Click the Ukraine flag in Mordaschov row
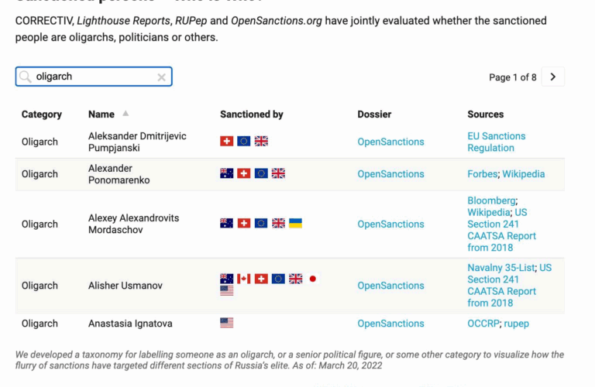 pos(295,223)
